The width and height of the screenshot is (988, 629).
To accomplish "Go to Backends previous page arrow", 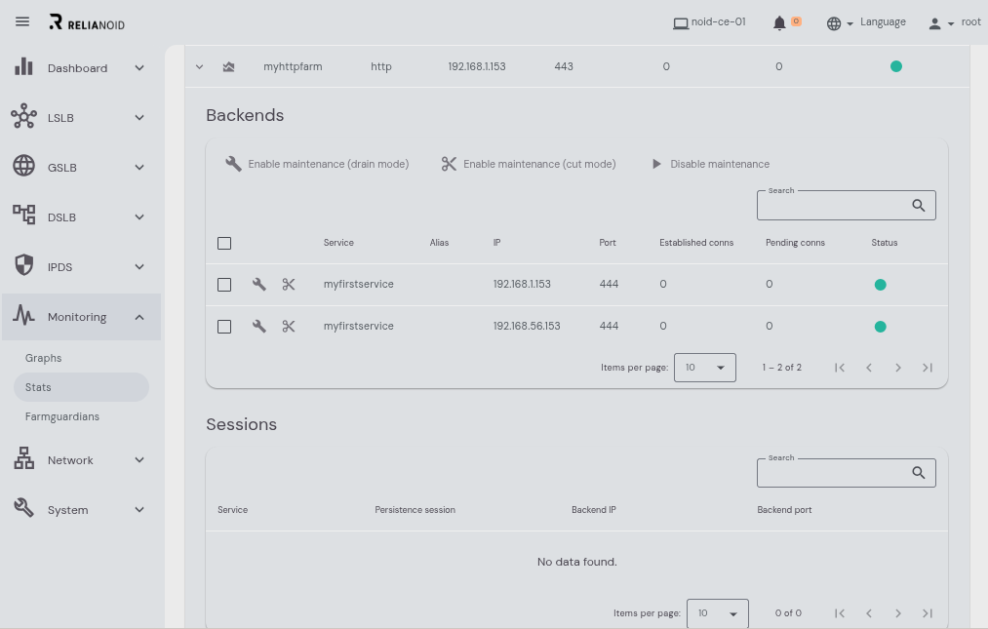I will [x=869, y=368].
